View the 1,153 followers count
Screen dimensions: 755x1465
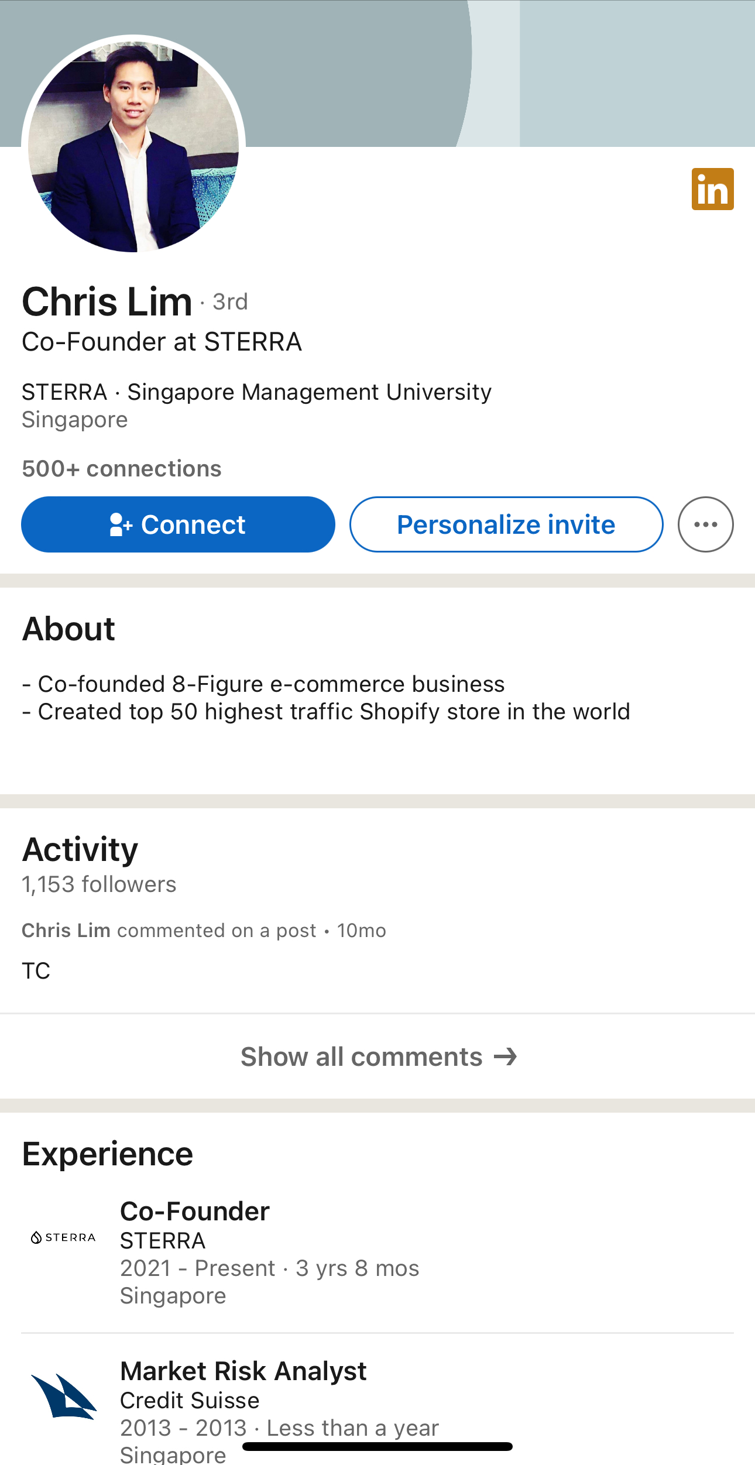99,884
